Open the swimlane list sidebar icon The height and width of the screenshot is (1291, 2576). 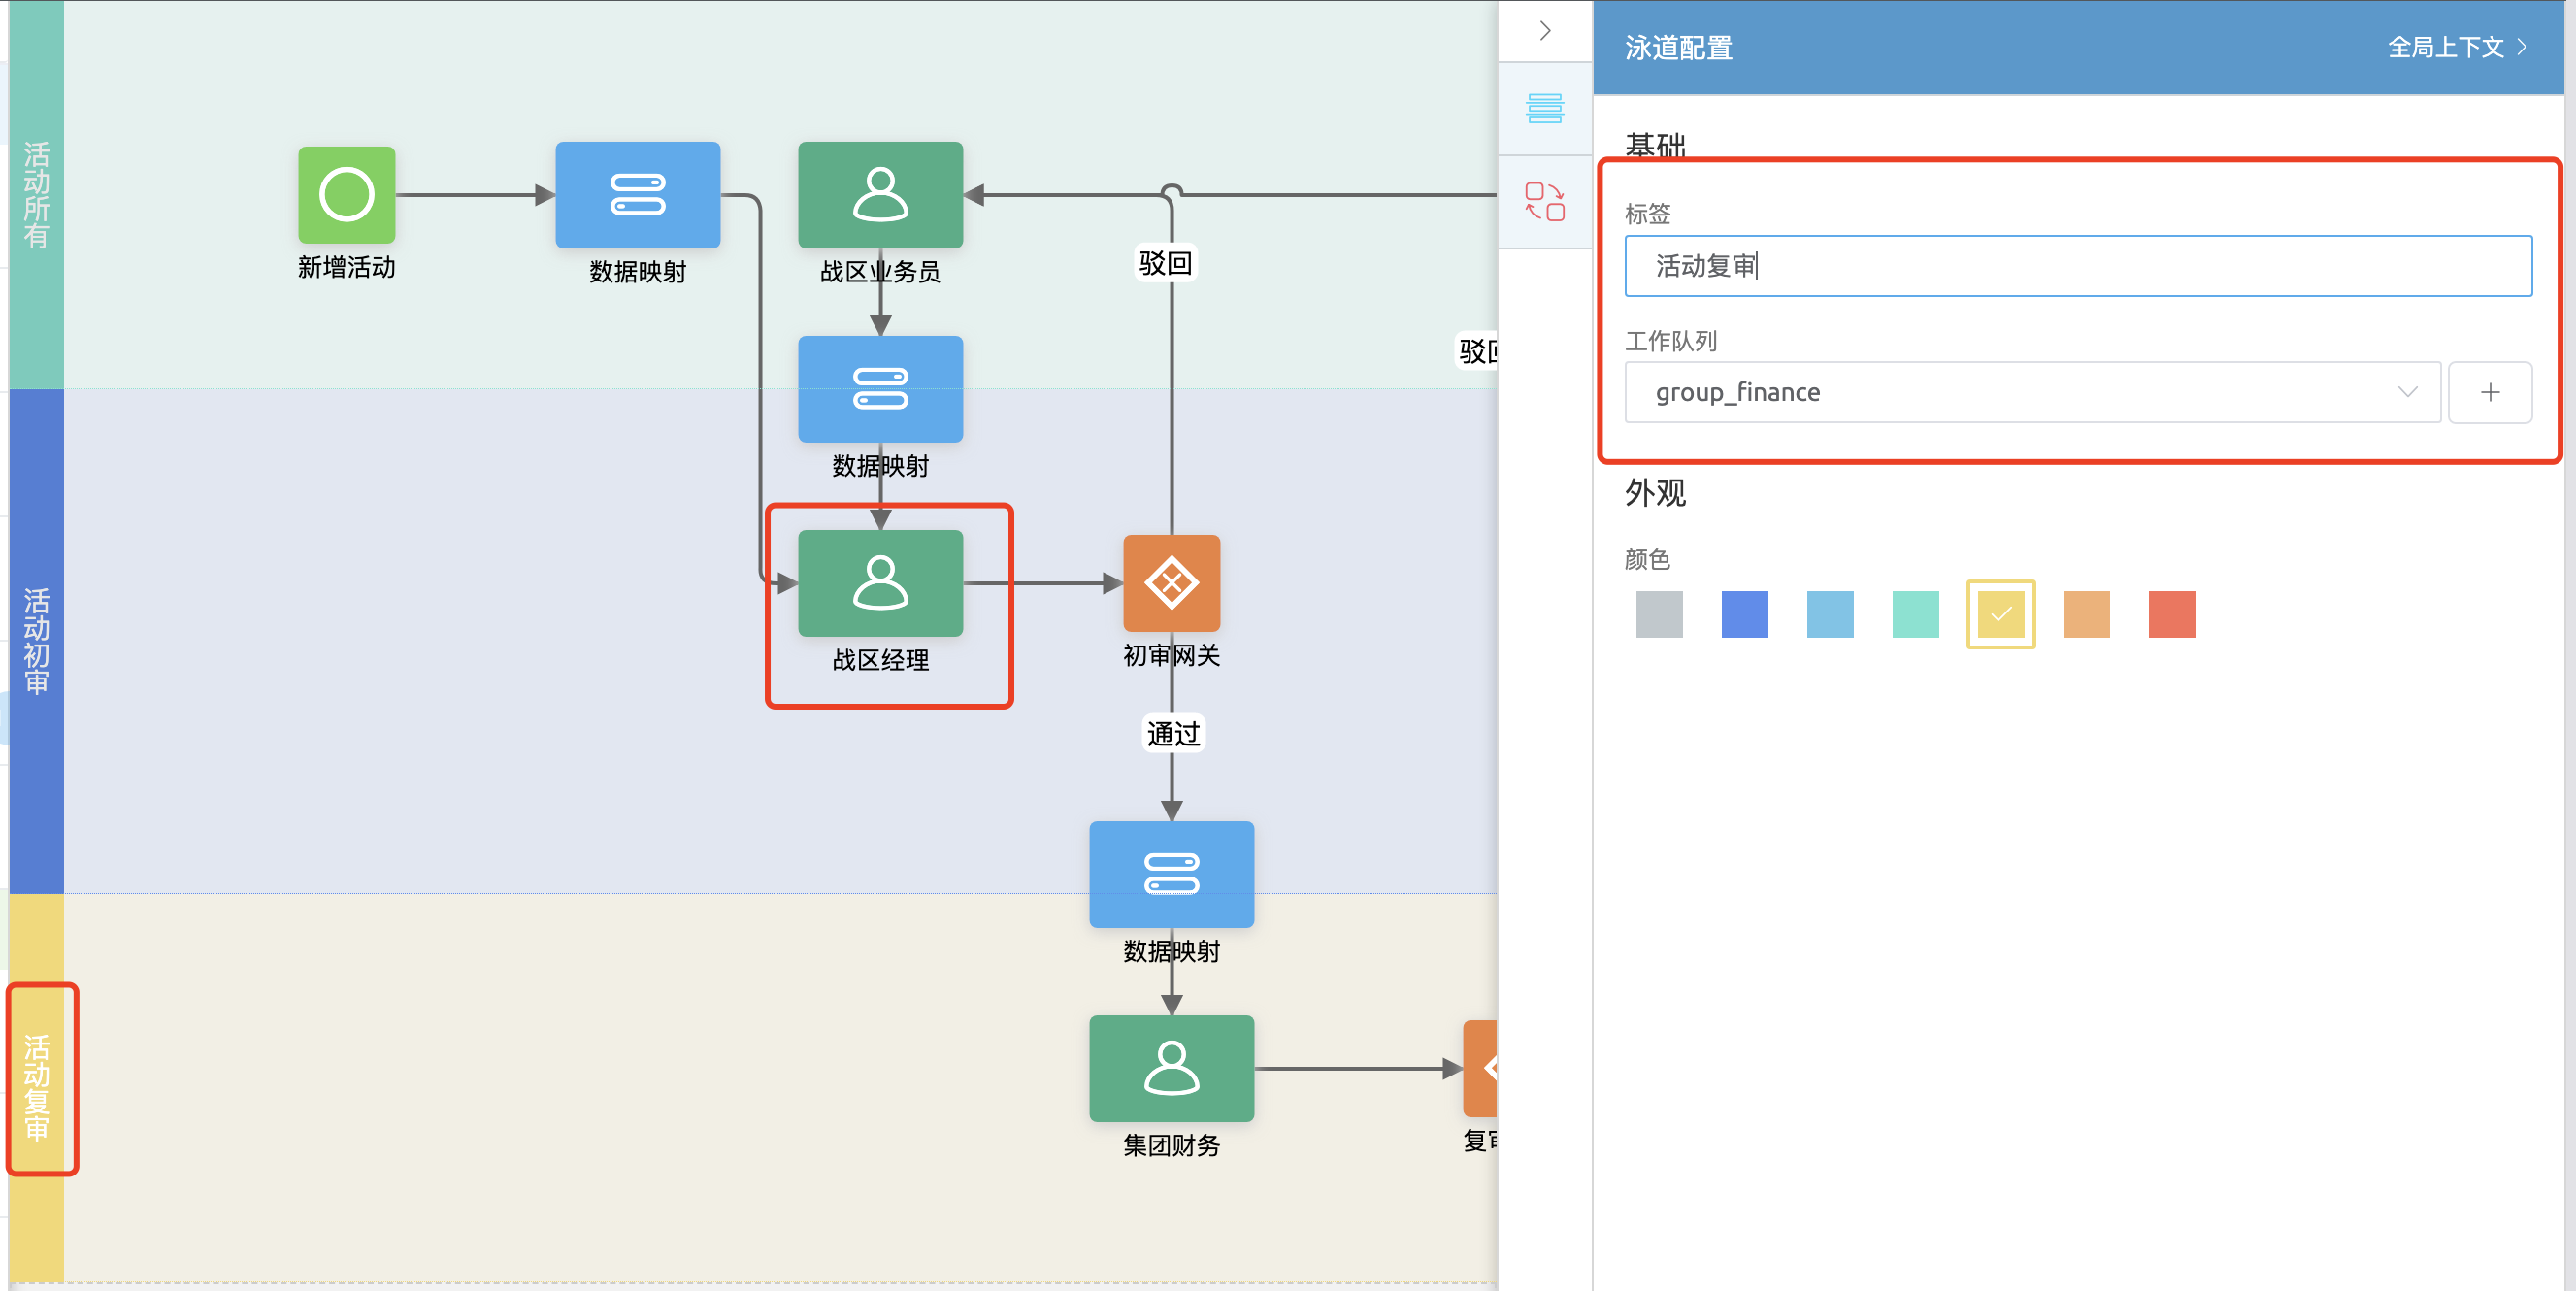click(x=1544, y=108)
